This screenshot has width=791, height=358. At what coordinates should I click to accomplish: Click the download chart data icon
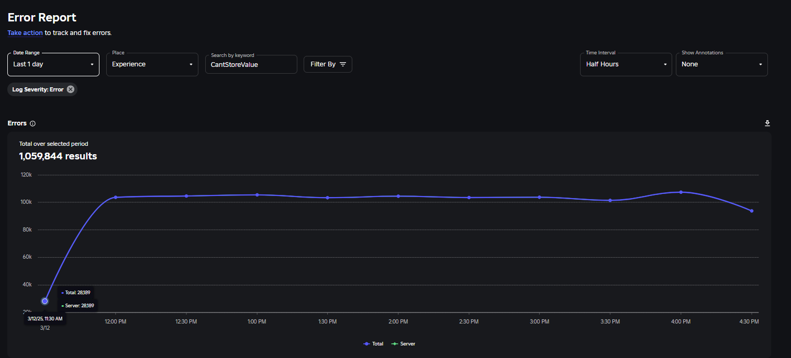767,123
